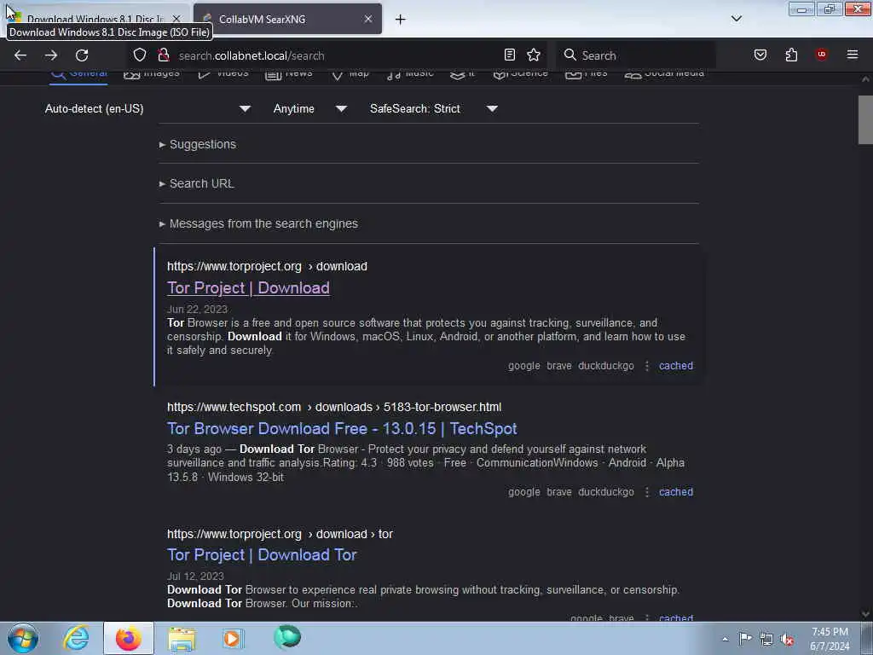The height and width of the screenshot is (655, 873).
Task: Open the Anytime time range dropdown
Action: (309, 108)
